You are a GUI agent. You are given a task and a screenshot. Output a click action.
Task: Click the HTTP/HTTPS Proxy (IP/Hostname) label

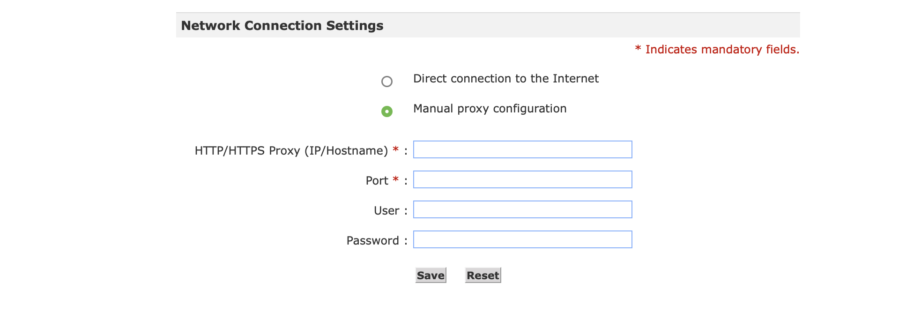coord(291,151)
